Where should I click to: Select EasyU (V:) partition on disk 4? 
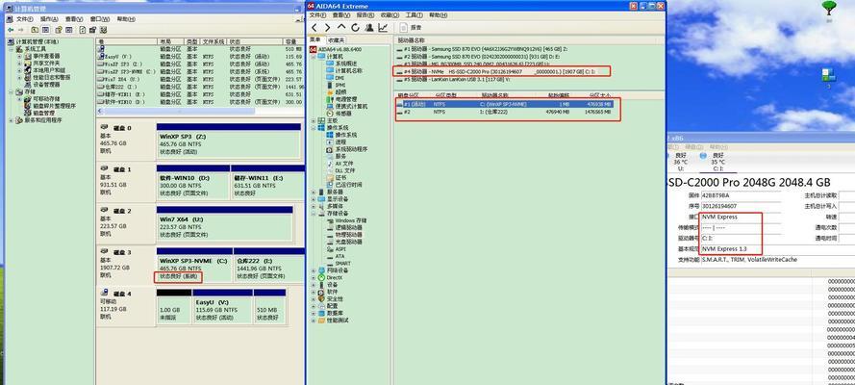pyautogui.click(x=223, y=306)
